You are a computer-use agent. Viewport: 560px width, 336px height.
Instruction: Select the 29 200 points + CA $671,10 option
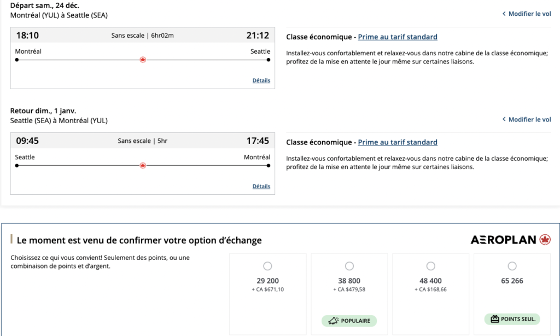[x=267, y=266]
